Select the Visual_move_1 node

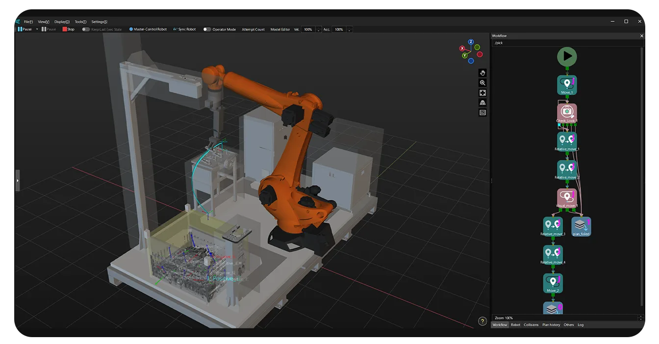(567, 198)
